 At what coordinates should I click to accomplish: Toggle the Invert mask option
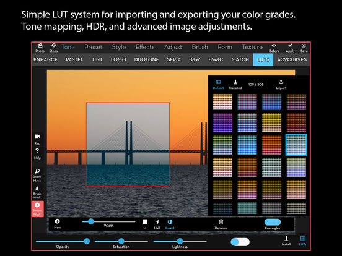point(170,224)
